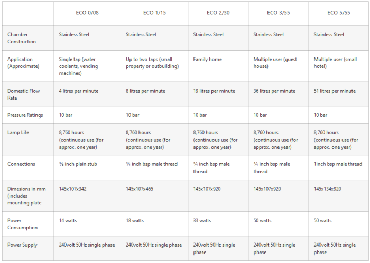
Task: Select the 14 watts power cell
Action: tap(68, 221)
